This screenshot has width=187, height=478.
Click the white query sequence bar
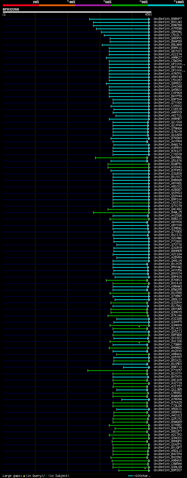pyautogui.click(x=77, y=12)
